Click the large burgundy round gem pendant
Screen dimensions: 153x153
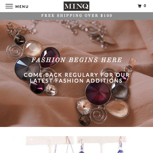pyautogui.click(x=98, y=93)
